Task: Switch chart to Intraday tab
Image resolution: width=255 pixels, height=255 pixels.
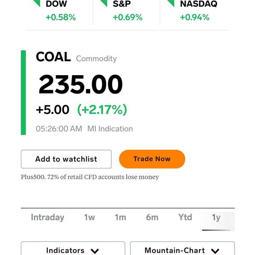Action: point(48,218)
